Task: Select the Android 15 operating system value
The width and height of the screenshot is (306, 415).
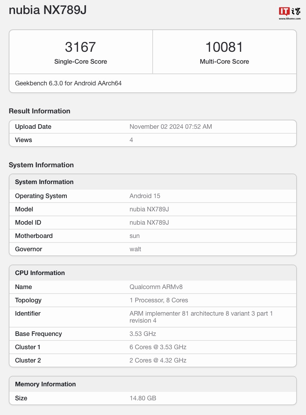Action: click(145, 196)
